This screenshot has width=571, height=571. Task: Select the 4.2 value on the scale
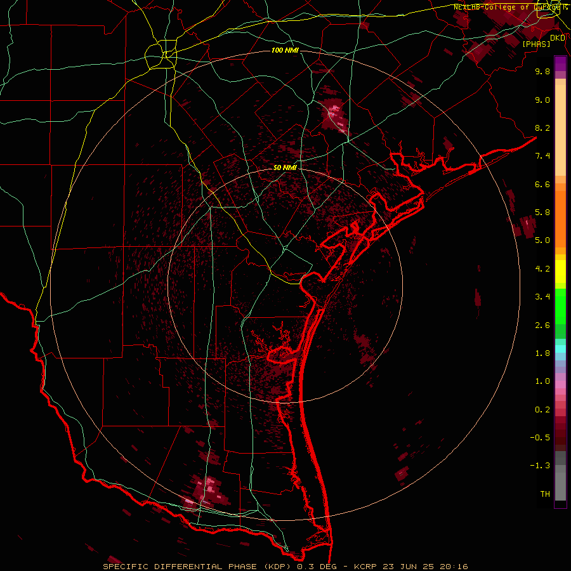pos(542,269)
